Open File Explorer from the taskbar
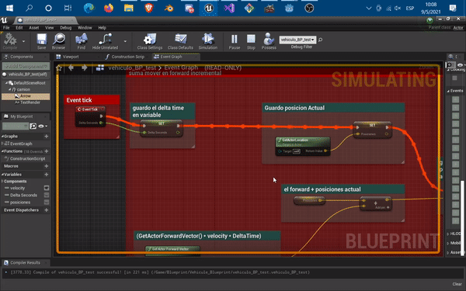 coord(129,8)
